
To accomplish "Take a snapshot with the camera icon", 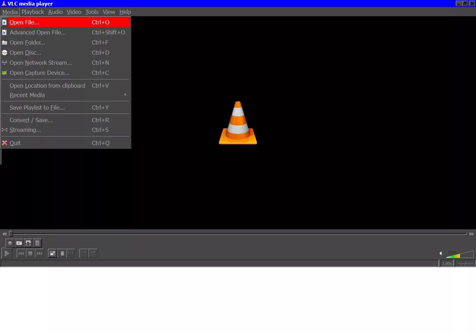I will (19, 243).
